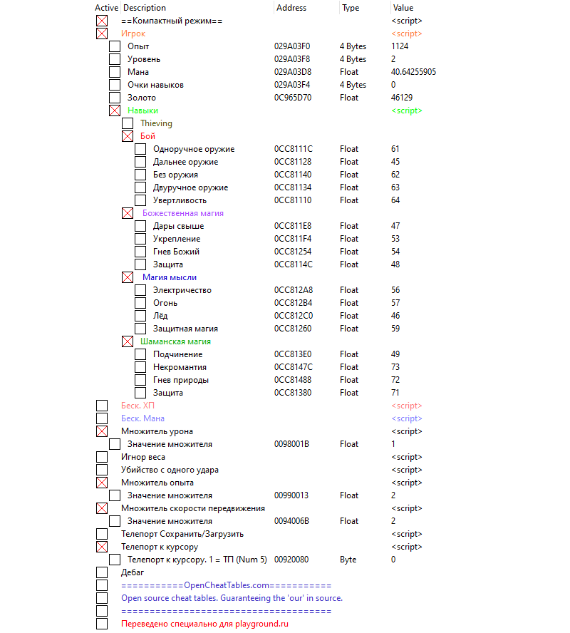This screenshot has width=570, height=633.
Task: Select Телепорт к курсору. 1 = ТП (Num 5)
Action: click(x=197, y=560)
